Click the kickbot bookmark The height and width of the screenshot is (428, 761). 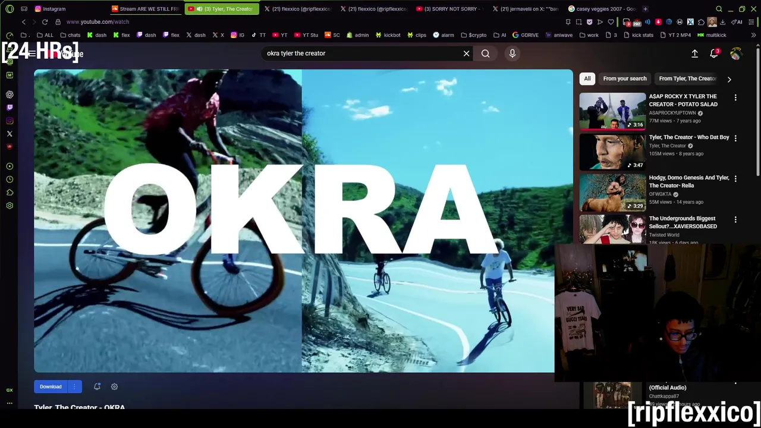pos(388,35)
